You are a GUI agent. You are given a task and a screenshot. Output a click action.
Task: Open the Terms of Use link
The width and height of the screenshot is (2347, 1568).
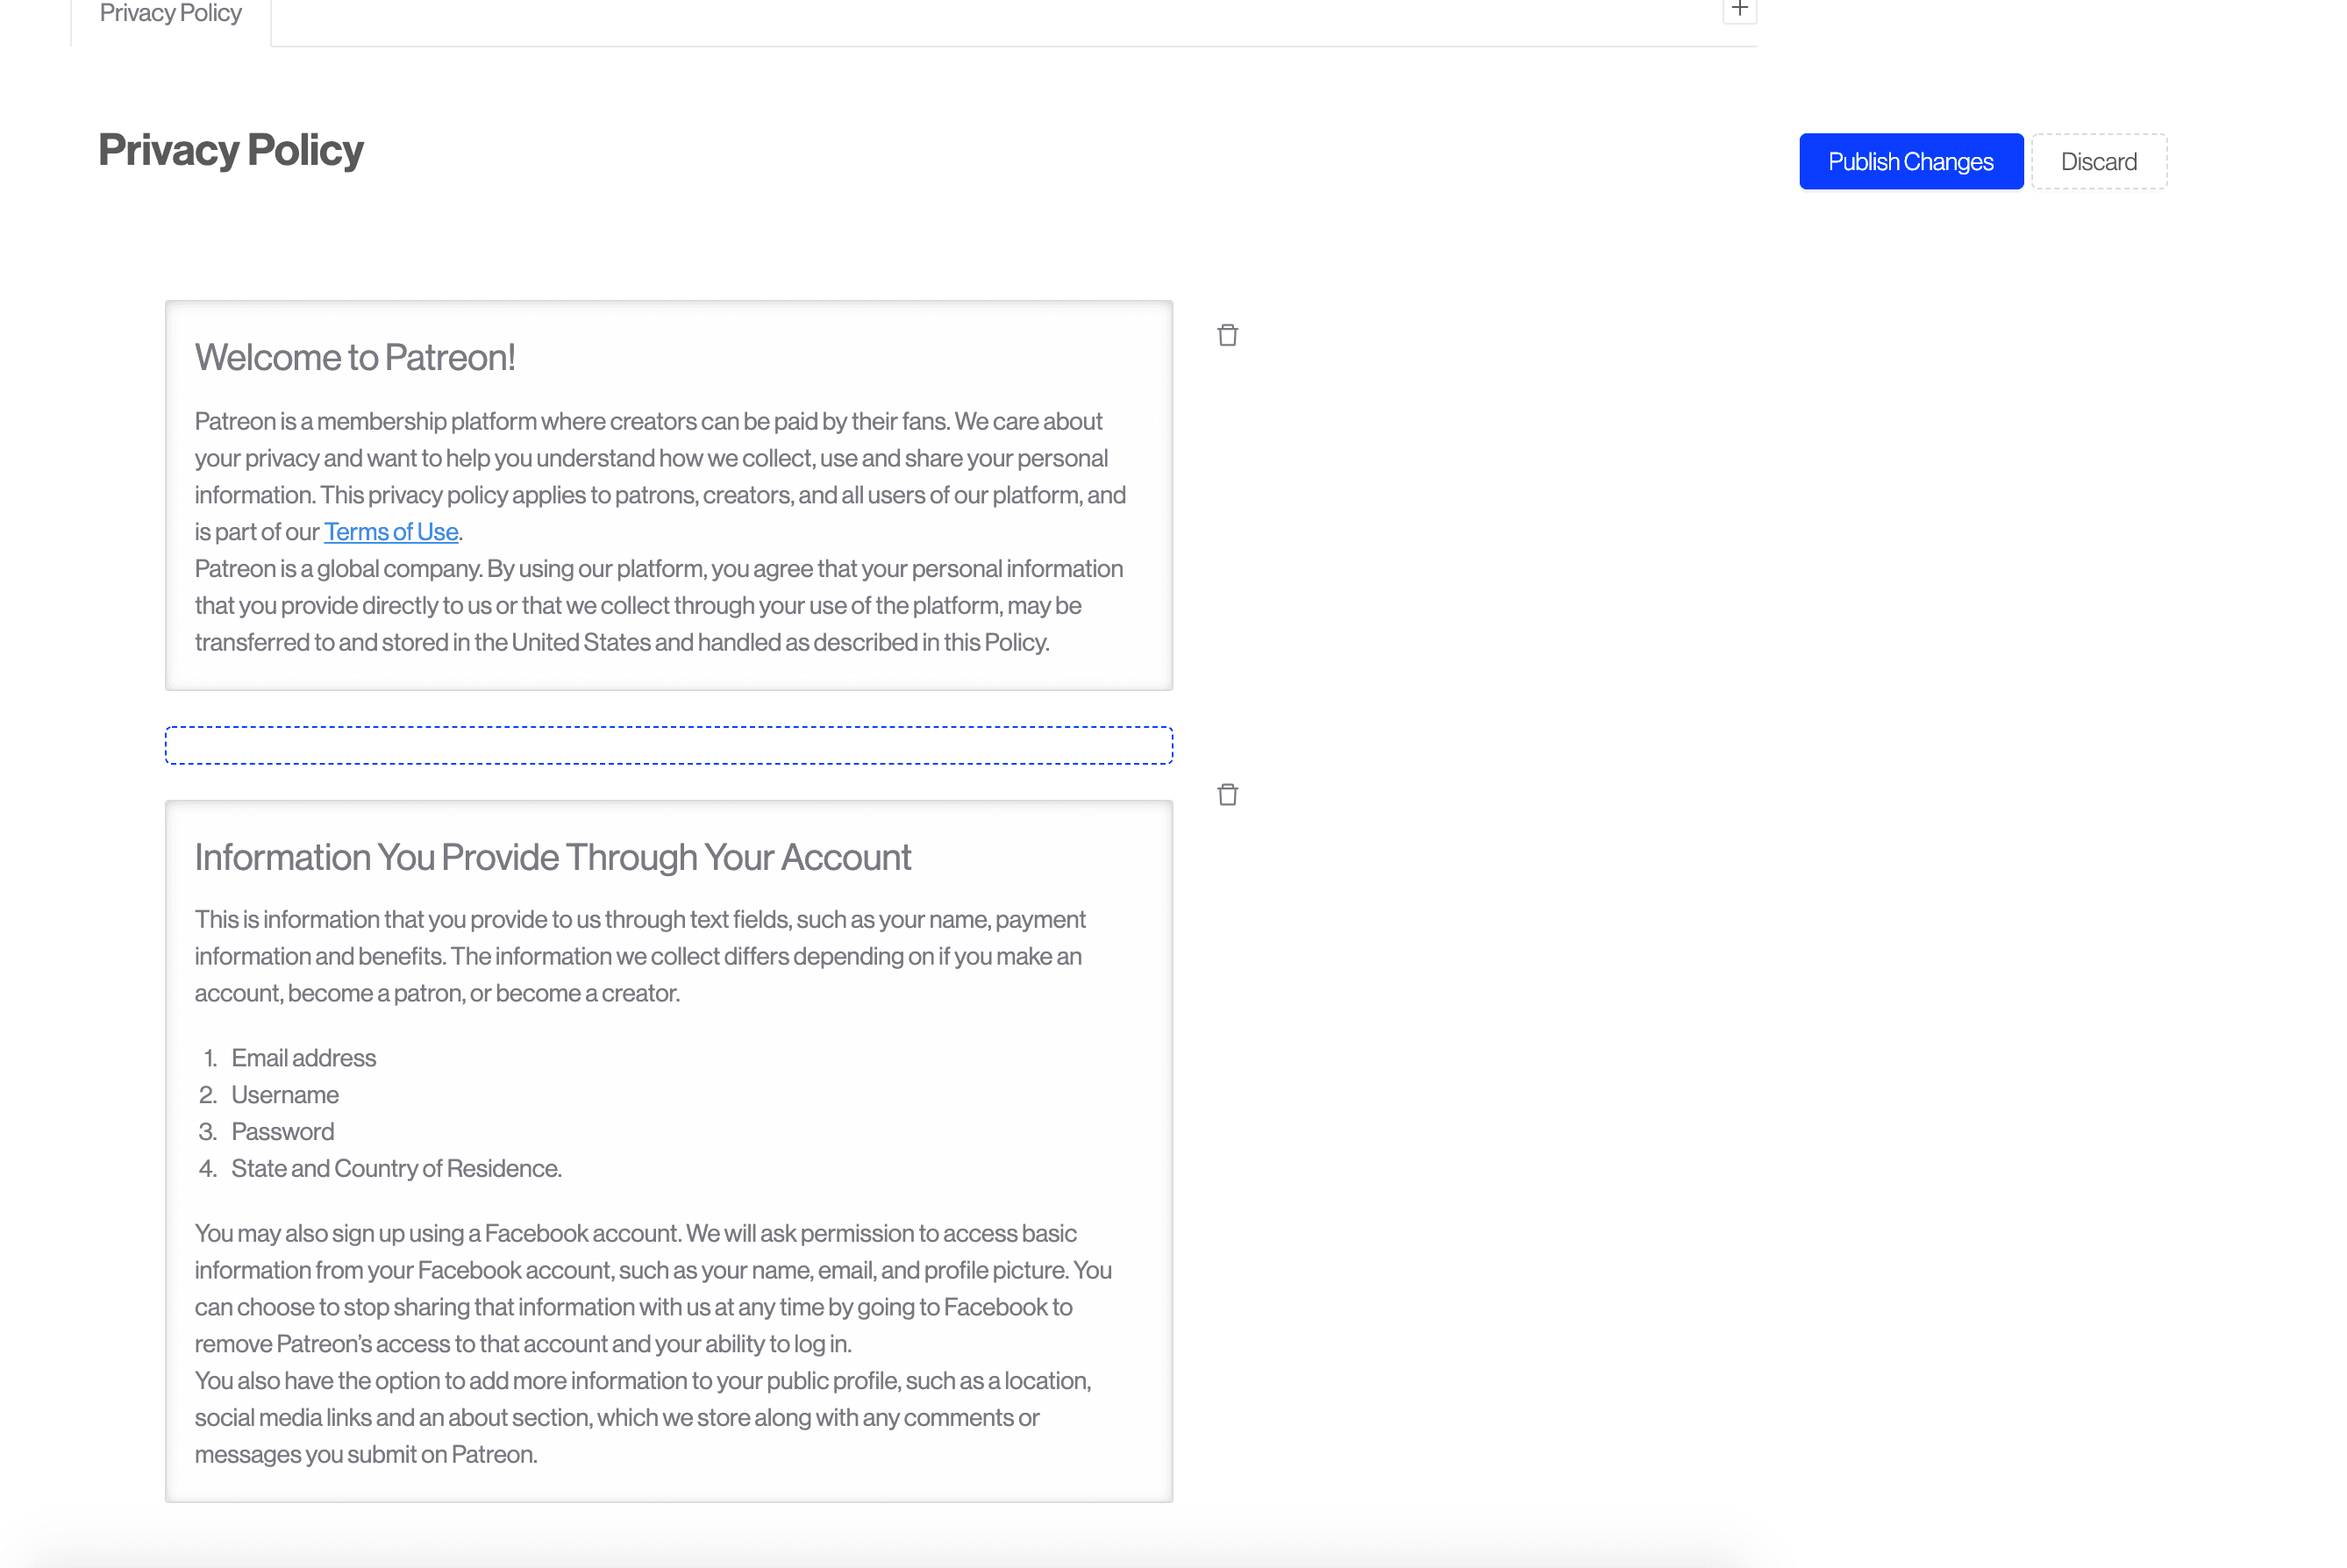click(x=391, y=532)
